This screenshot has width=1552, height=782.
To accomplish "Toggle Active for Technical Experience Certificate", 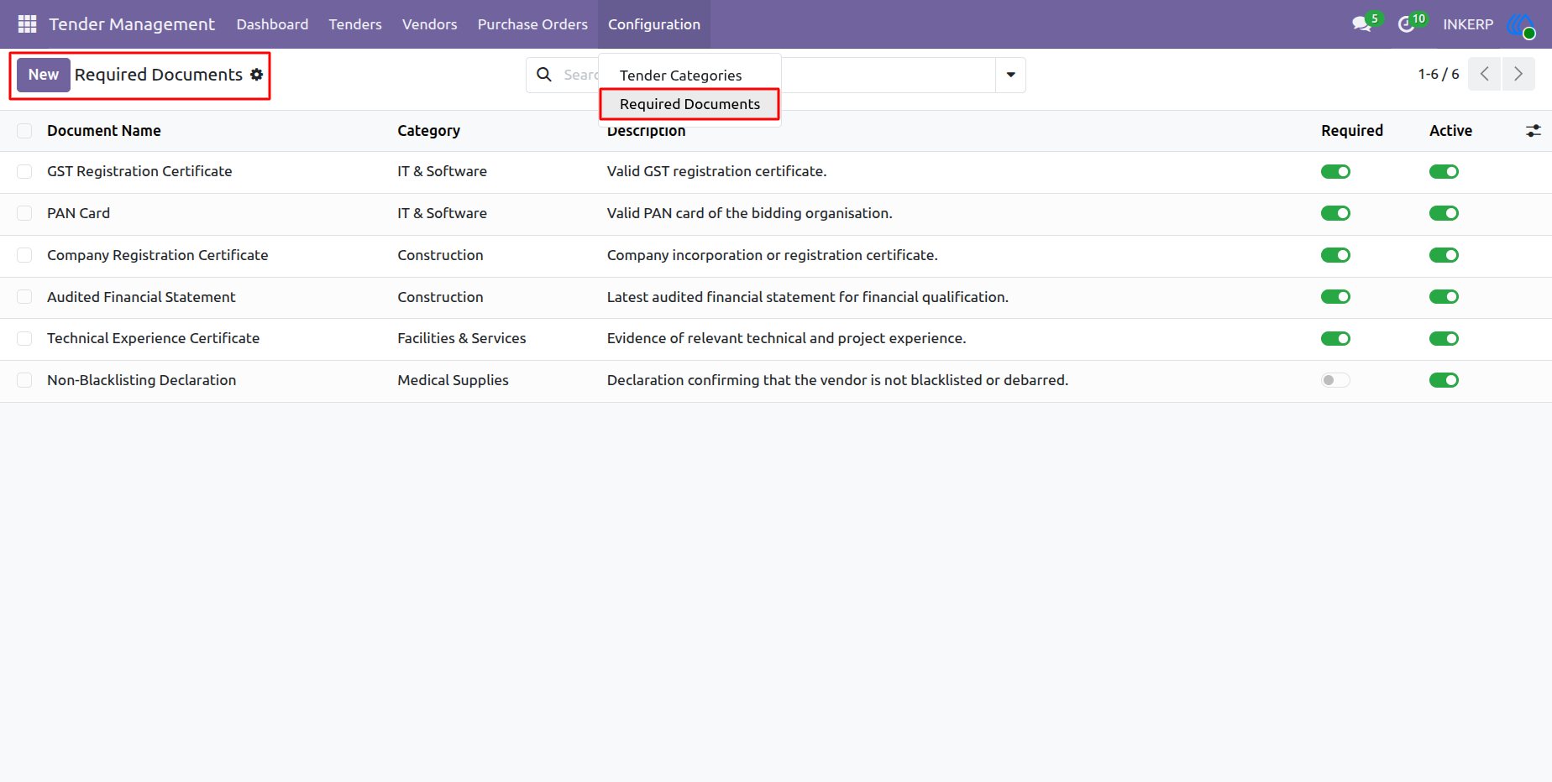I will click(1444, 338).
